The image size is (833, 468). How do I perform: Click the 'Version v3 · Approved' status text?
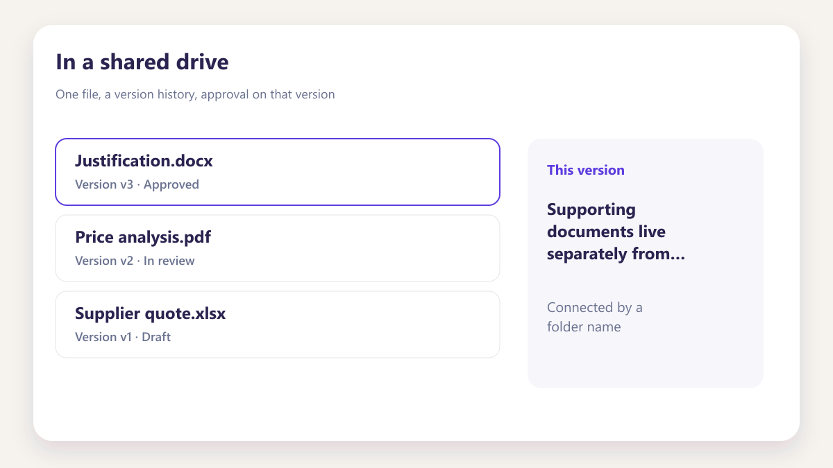tap(137, 184)
